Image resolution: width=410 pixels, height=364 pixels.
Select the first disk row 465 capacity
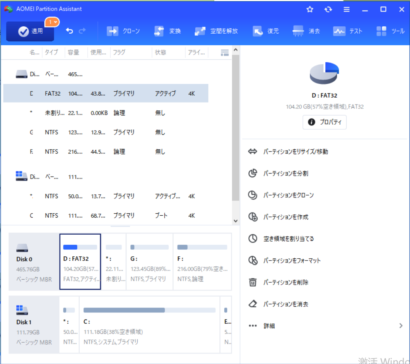tap(106, 74)
